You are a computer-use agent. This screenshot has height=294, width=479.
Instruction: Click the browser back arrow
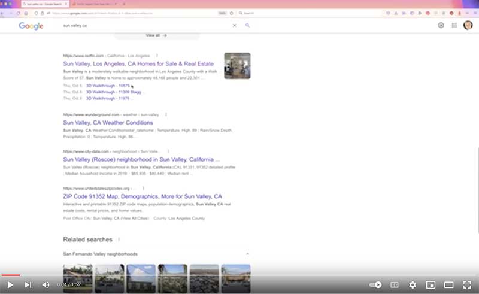2,13
